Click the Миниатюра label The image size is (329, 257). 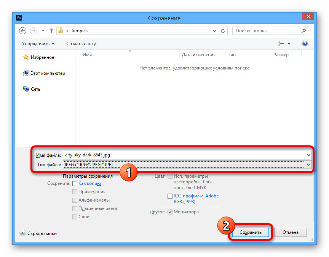186,212
